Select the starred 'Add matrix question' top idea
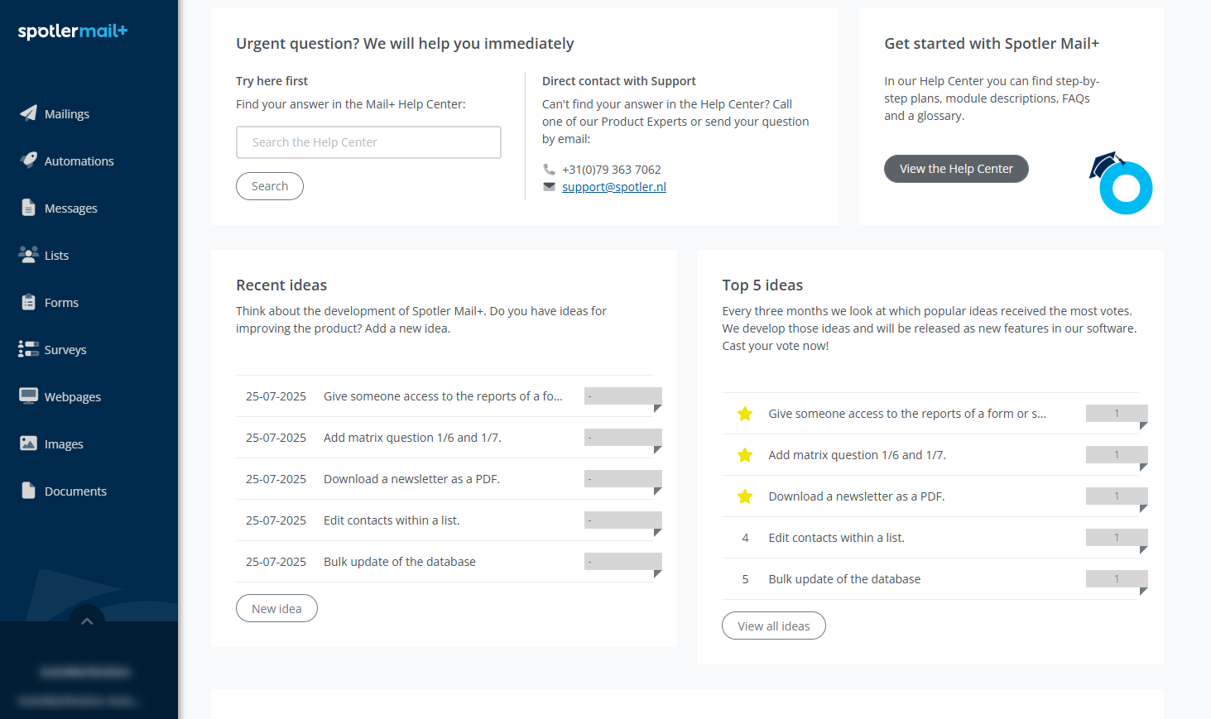This screenshot has height=719, width=1211. tap(857, 455)
